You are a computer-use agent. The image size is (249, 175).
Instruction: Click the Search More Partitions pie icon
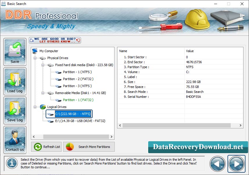click(70, 147)
